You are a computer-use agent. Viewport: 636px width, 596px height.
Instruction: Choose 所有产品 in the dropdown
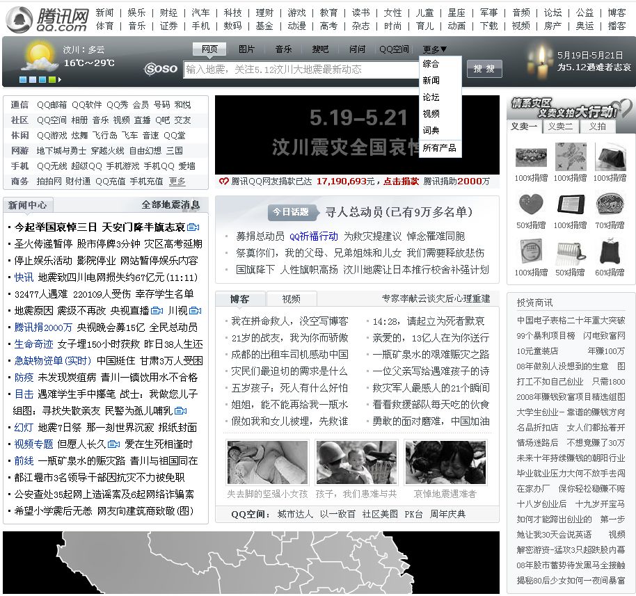click(439, 148)
